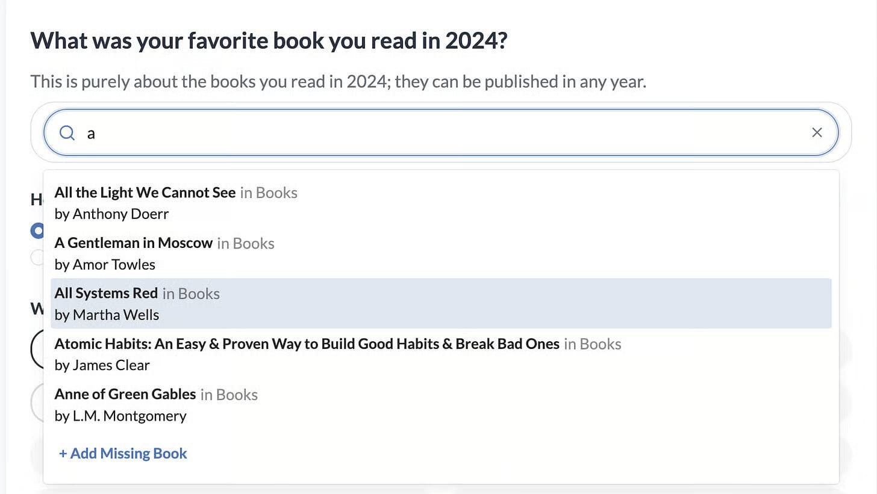
Task: Pick 'Anne of Green Gables' from suggestions
Action: (125, 394)
